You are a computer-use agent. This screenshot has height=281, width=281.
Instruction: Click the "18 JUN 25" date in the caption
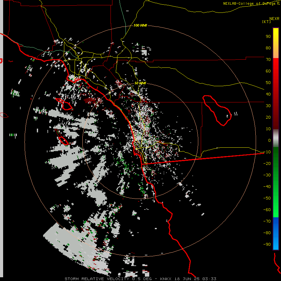tap(186, 279)
